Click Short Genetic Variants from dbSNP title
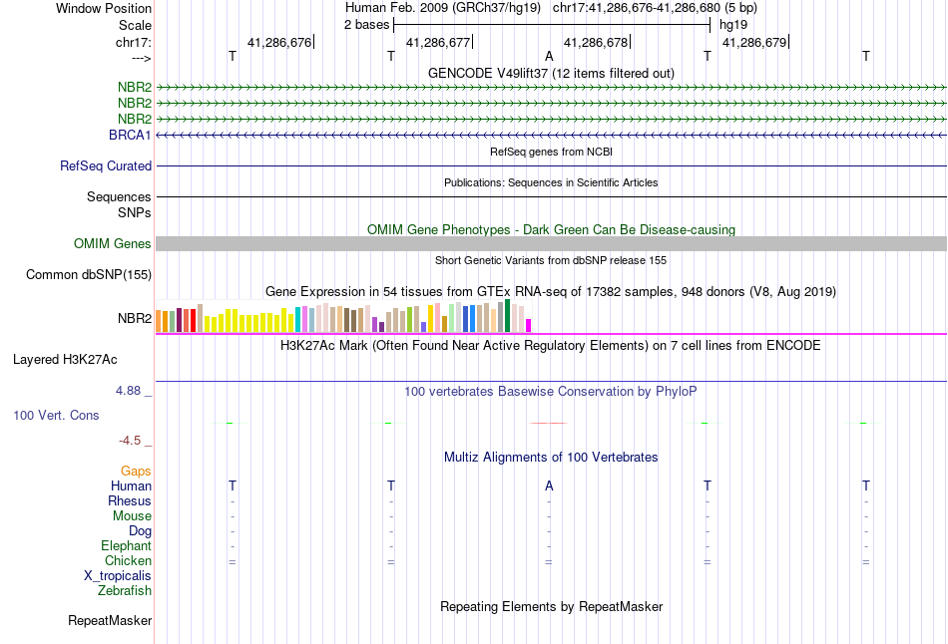The width and height of the screenshot is (948, 644). tap(552, 260)
